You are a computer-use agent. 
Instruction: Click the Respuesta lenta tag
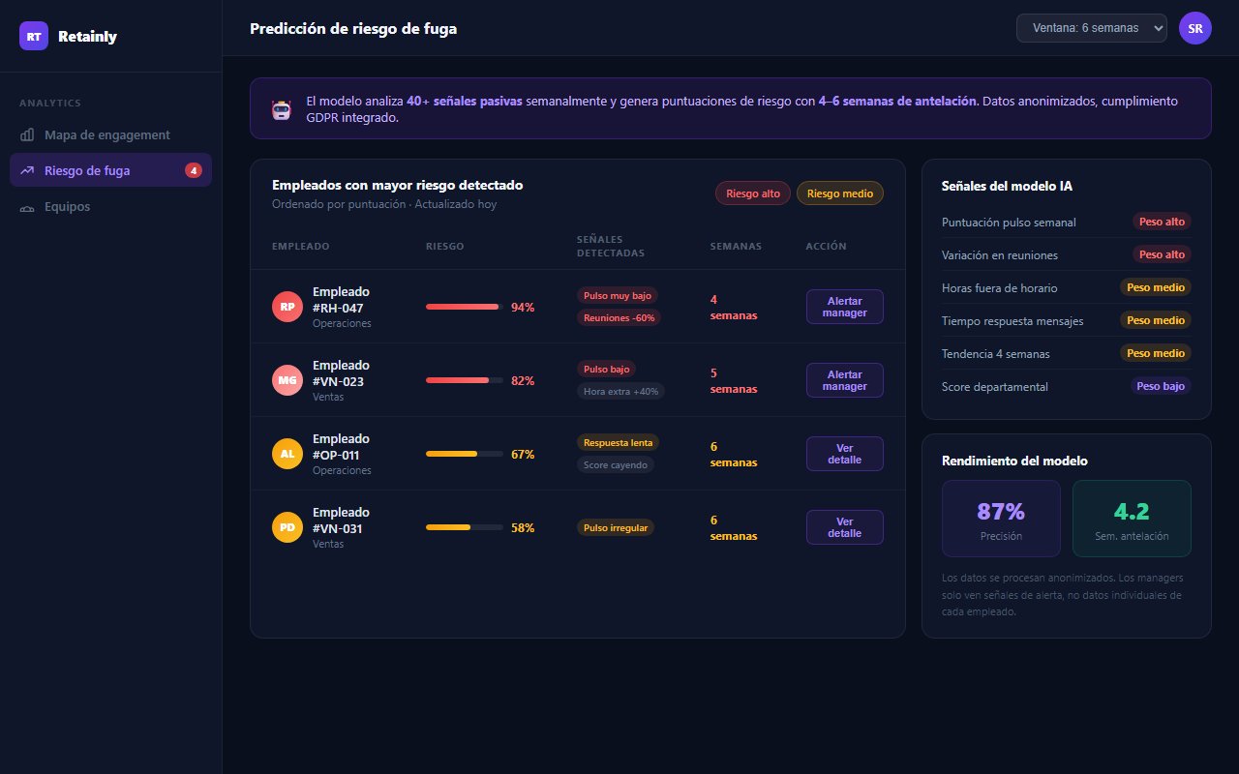click(x=619, y=443)
